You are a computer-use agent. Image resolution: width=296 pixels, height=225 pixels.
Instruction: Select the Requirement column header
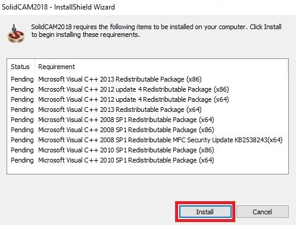tap(57, 67)
